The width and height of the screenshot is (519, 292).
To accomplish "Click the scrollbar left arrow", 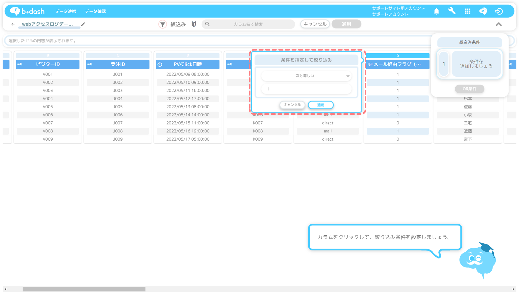I will point(5,289).
